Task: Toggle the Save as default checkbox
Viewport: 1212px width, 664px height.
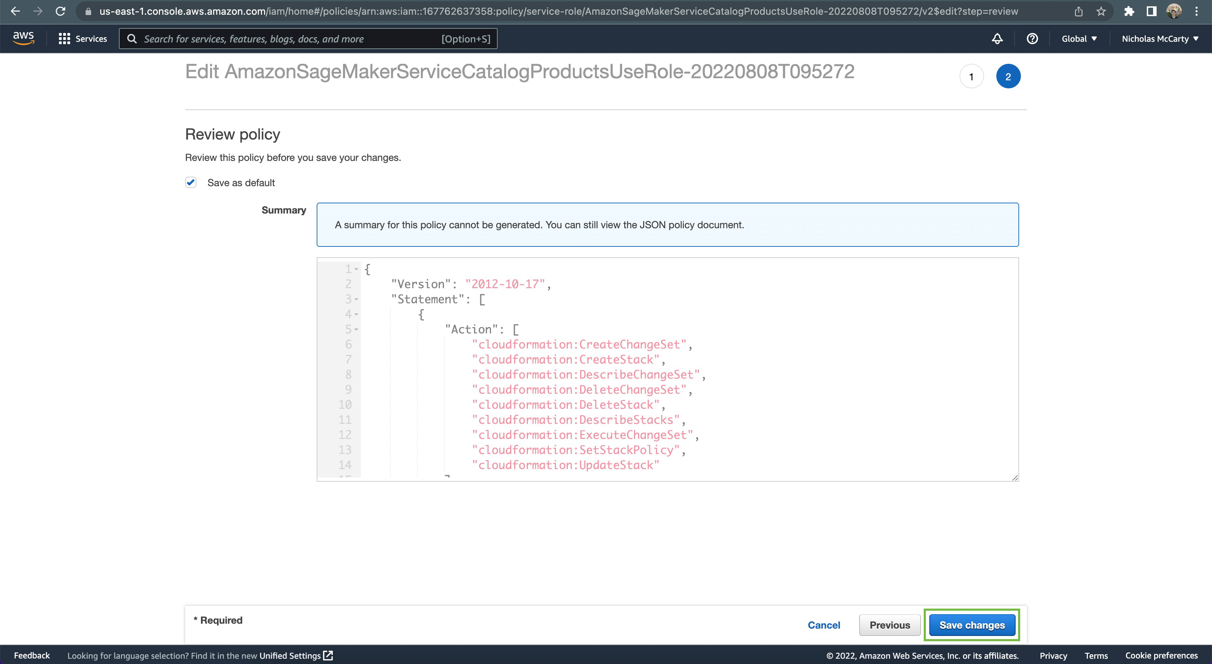Action: (190, 182)
